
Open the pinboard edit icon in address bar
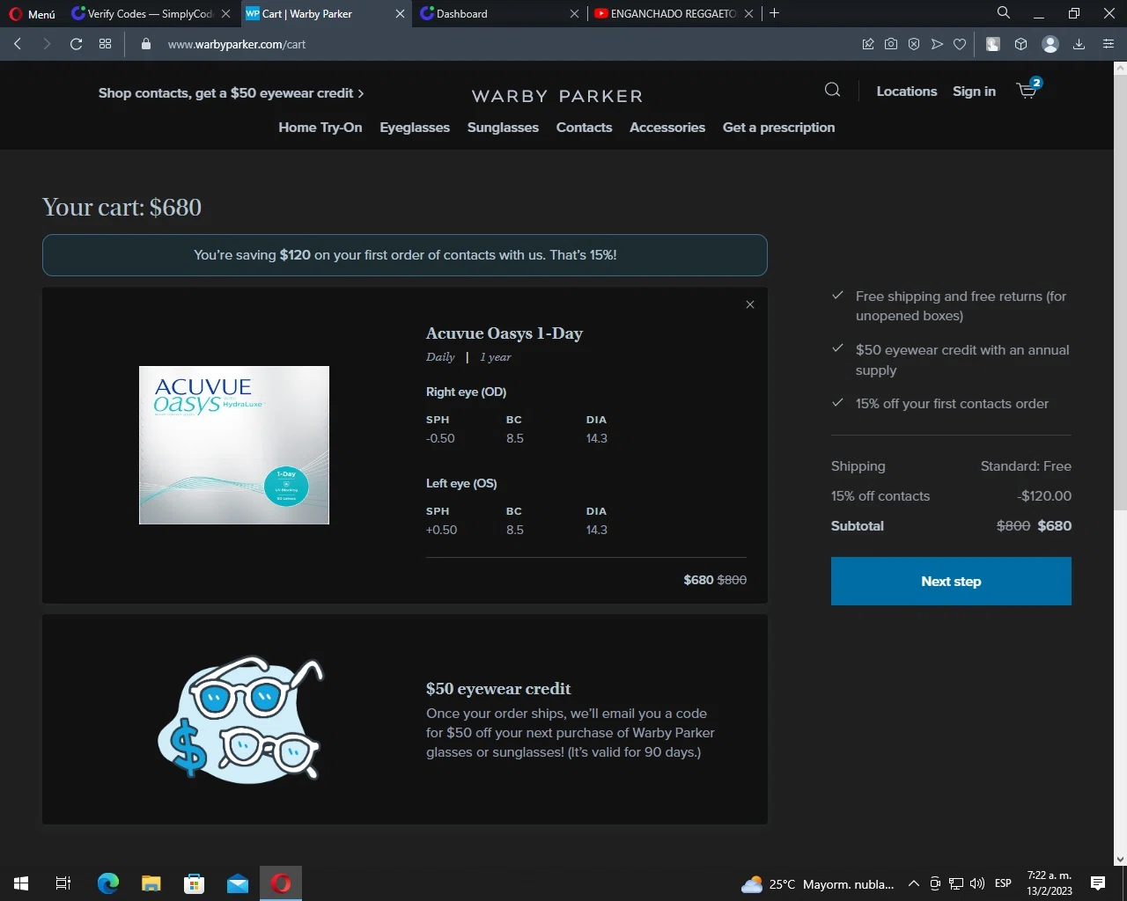click(868, 44)
